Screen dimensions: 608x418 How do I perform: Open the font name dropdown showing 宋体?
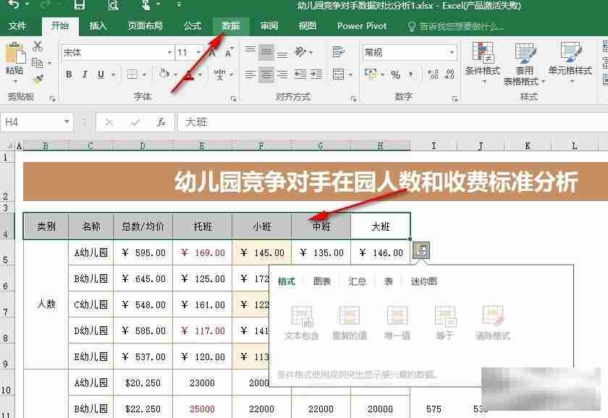[x=169, y=53]
